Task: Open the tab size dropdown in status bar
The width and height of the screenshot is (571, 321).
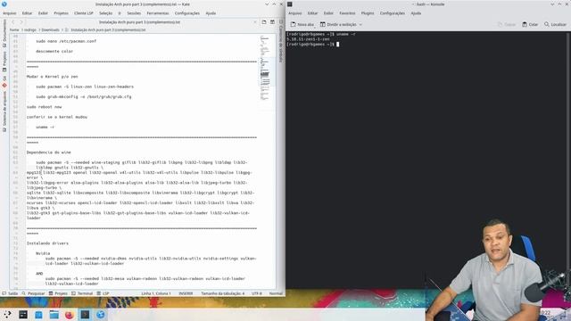Action: click(223, 293)
